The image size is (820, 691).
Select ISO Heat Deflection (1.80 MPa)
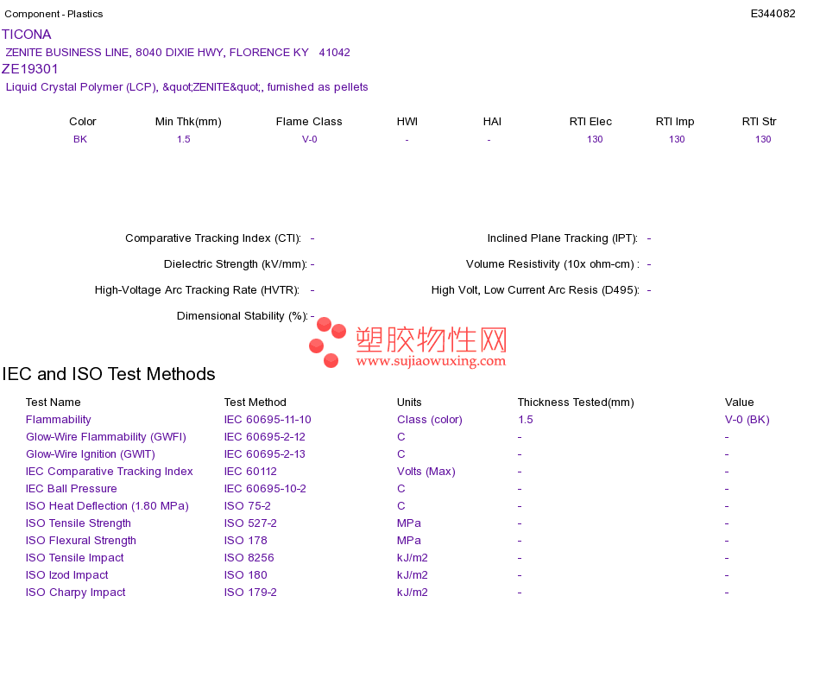tap(107, 506)
